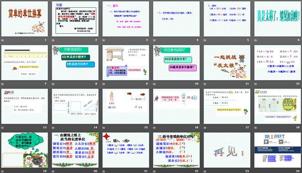Click animation star icon under slide 19
This screenshot has width=302, height=173.
click(x=2, y=171)
